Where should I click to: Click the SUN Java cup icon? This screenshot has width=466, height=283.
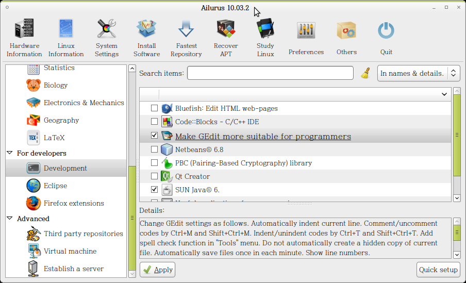[x=167, y=190]
